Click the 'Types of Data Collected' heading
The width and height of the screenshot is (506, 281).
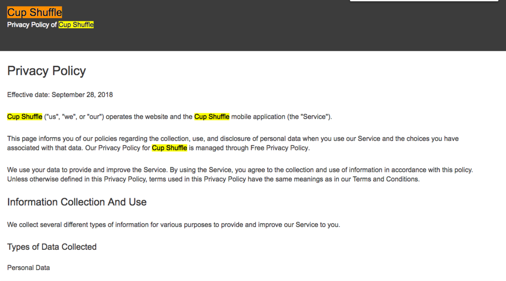[51, 247]
